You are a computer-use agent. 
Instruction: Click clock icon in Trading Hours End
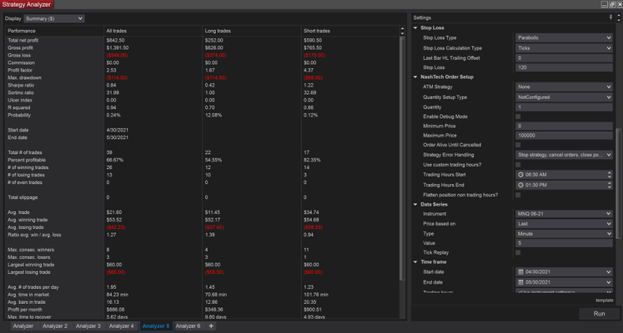click(x=520, y=184)
